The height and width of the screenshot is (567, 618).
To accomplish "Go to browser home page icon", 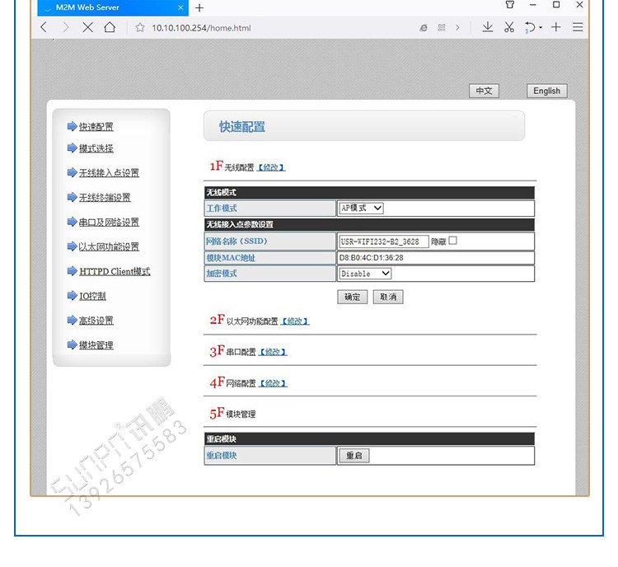I will [x=110, y=27].
